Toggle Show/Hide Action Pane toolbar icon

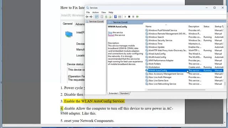[120, 17]
